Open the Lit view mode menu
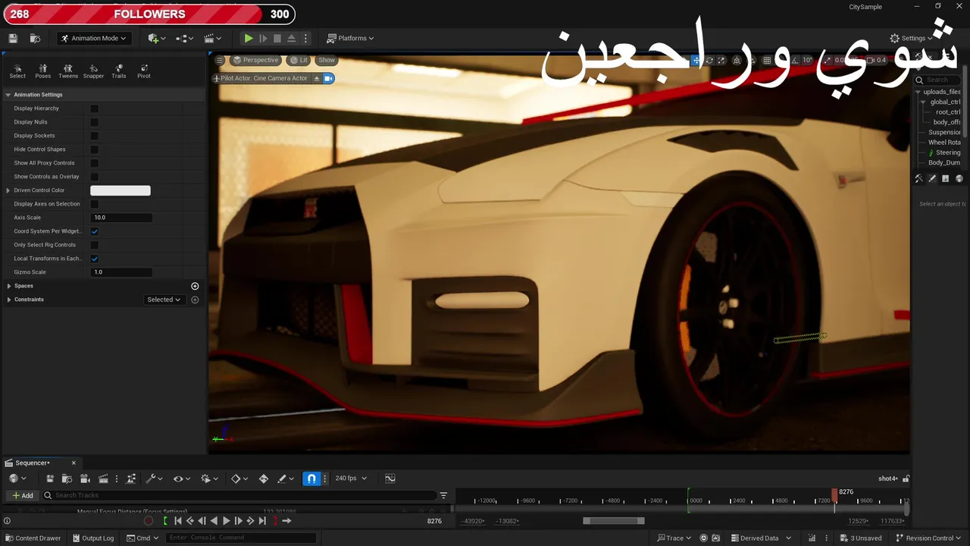 tap(299, 60)
